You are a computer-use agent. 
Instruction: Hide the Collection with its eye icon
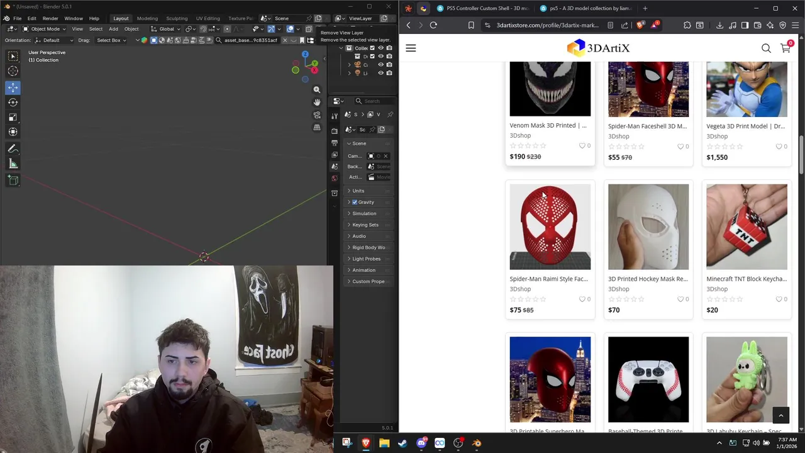pyautogui.click(x=380, y=48)
